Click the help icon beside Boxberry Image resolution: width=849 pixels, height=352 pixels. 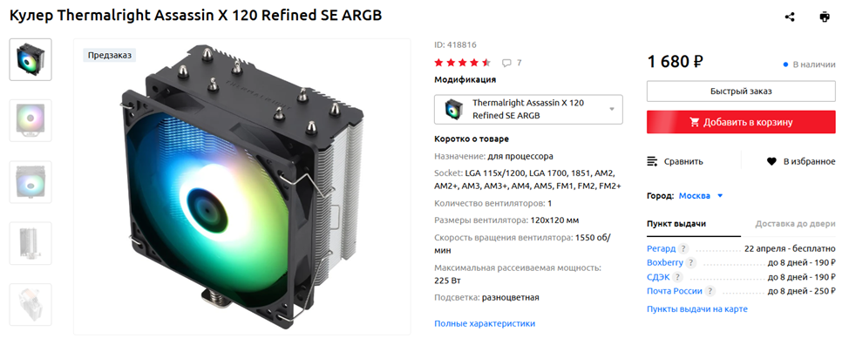coord(691,262)
